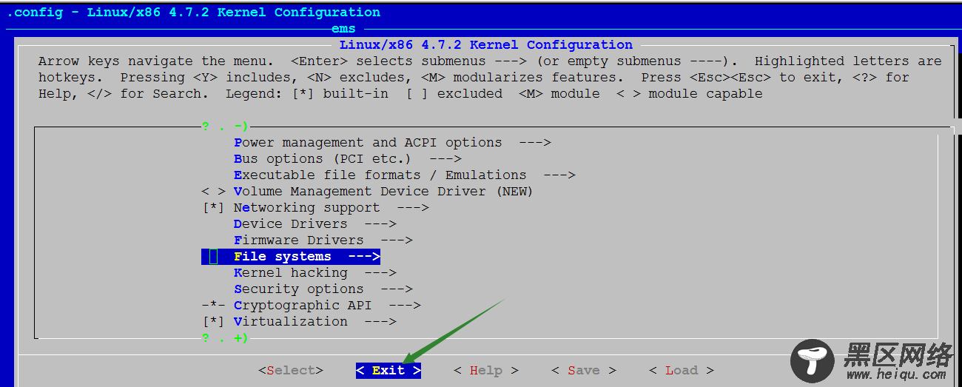Viewport: 962px width, 387px height.
Task: Click the Load button
Action: coord(682,371)
